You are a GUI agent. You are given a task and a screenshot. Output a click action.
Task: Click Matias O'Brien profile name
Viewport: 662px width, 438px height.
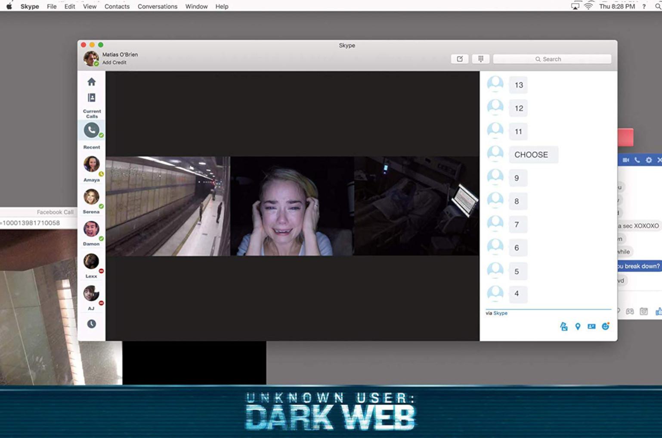(120, 55)
